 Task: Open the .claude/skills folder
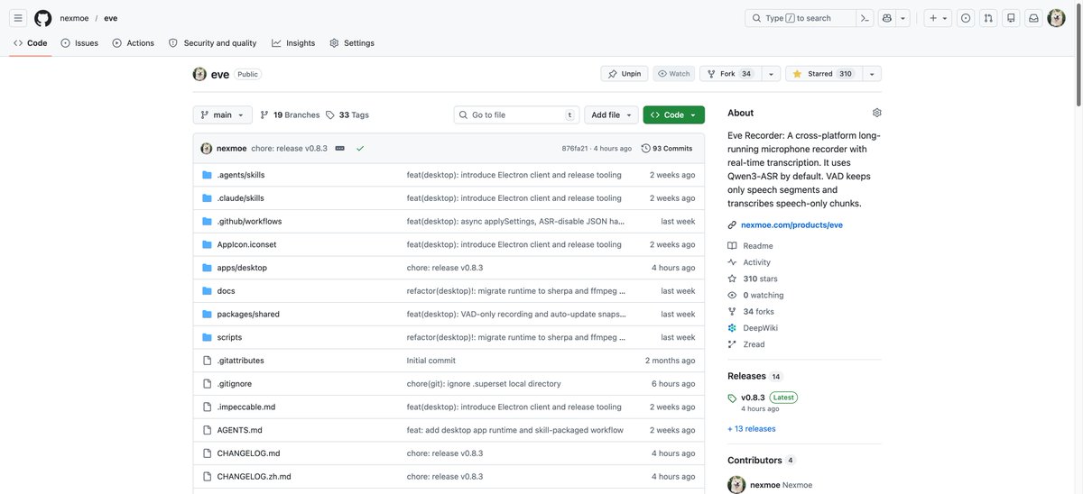pos(240,198)
